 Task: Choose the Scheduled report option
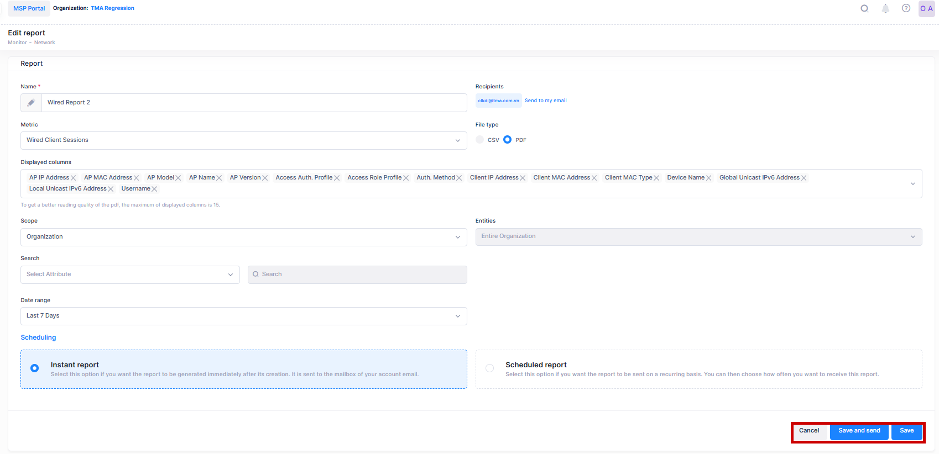point(490,368)
